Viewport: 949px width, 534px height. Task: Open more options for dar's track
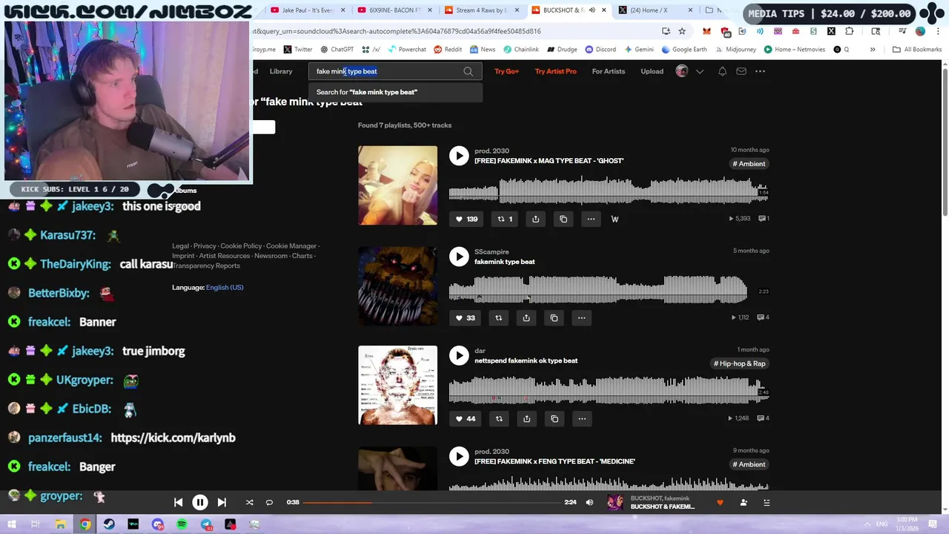coord(582,418)
